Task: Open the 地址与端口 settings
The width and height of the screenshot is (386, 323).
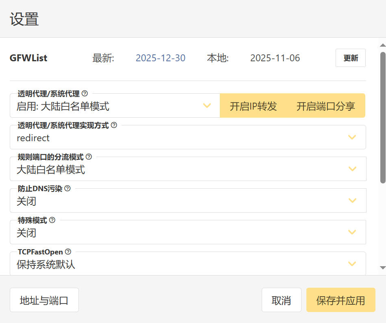Action: tap(44, 300)
